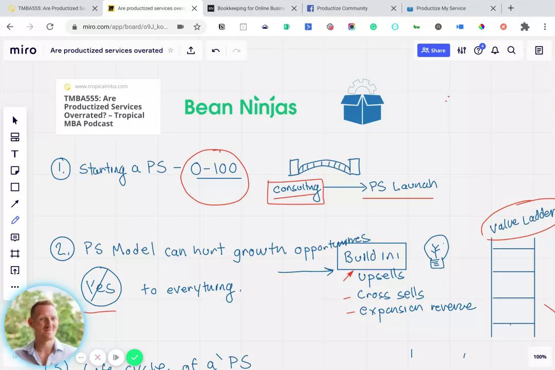Redo the last action
Image resolution: width=555 pixels, height=370 pixels.
[236, 50]
